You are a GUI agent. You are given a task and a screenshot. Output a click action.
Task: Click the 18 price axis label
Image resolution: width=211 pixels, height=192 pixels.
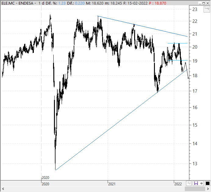[195, 75]
